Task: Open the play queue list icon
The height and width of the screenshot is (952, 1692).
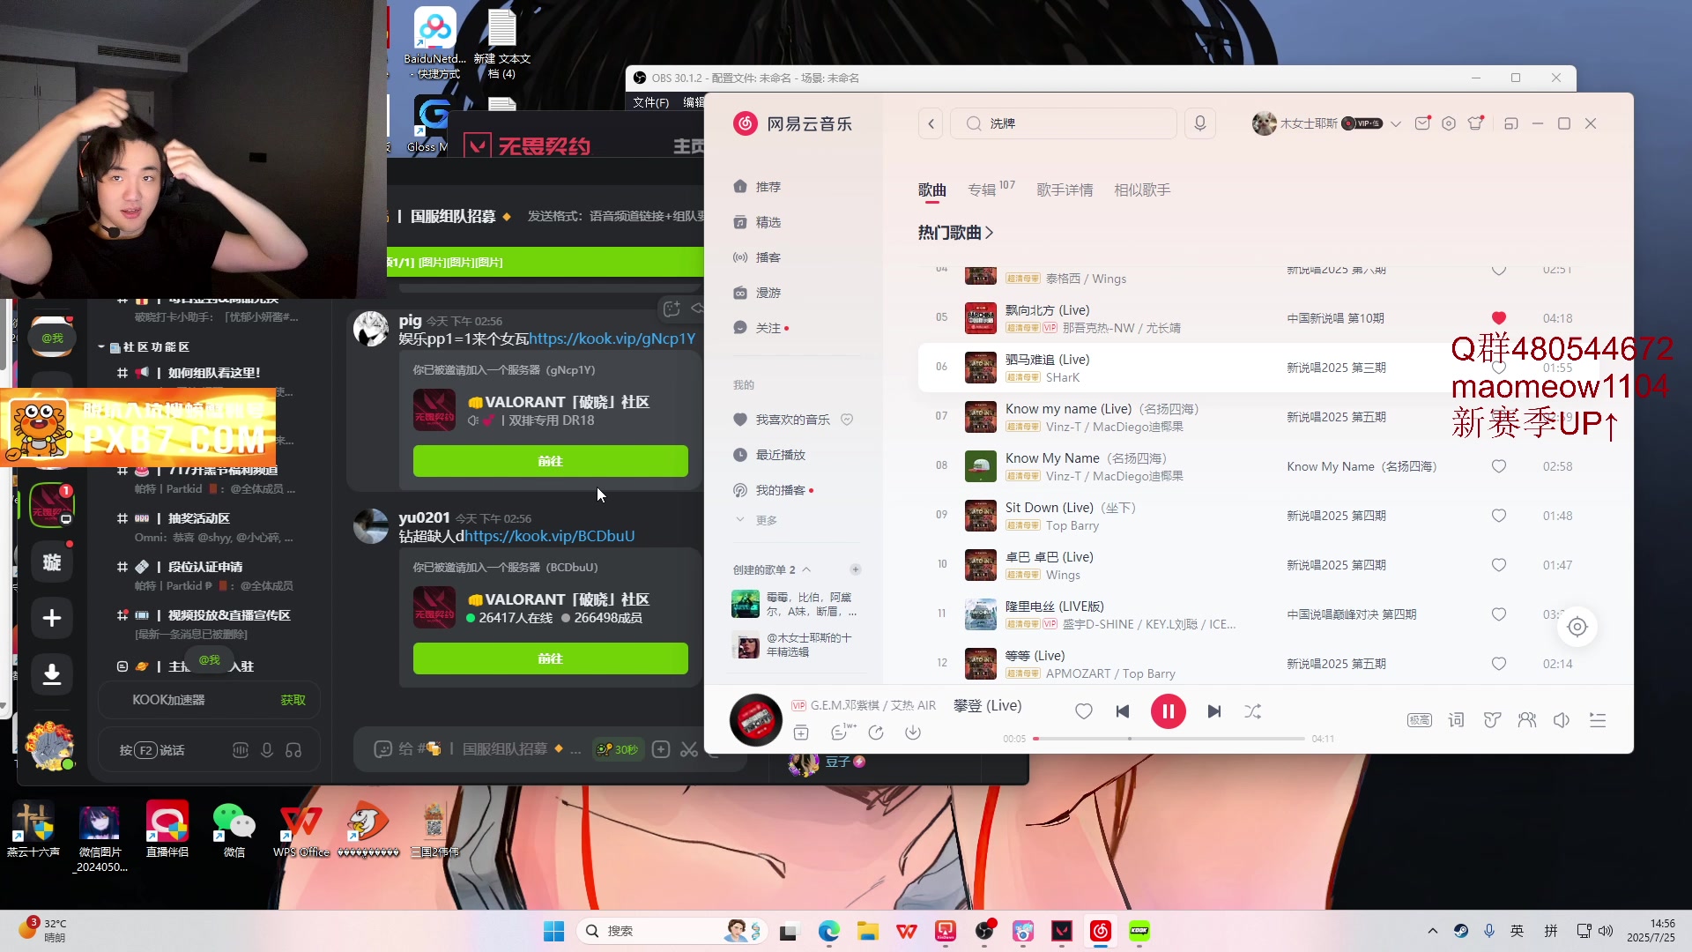Action: (1598, 720)
